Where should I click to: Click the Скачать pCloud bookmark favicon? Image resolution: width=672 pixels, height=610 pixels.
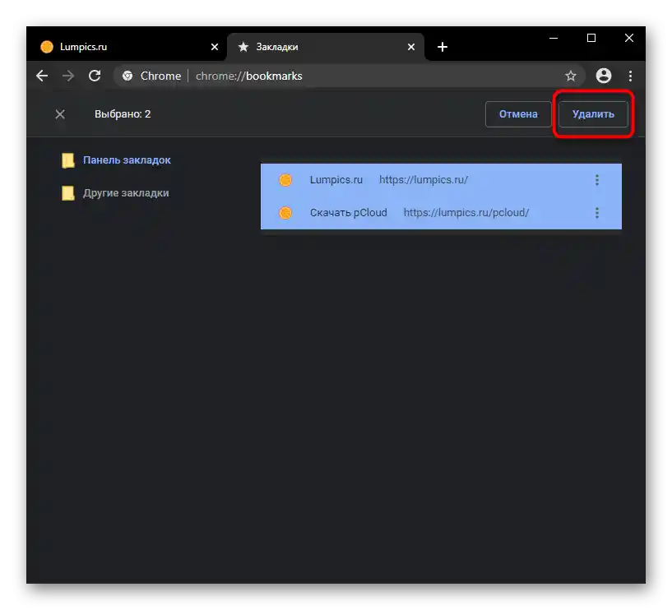[285, 213]
